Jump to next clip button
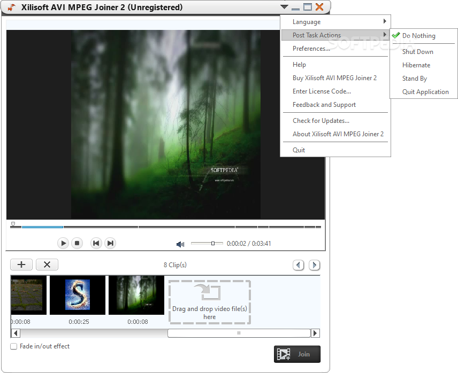The width and height of the screenshot is (458, 373). click(110, 243)
